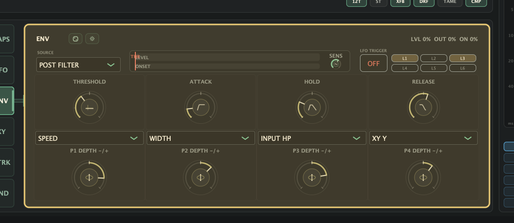Click the RELEASE knob
Screen dimensions: 514x223
tap(424, 108)
